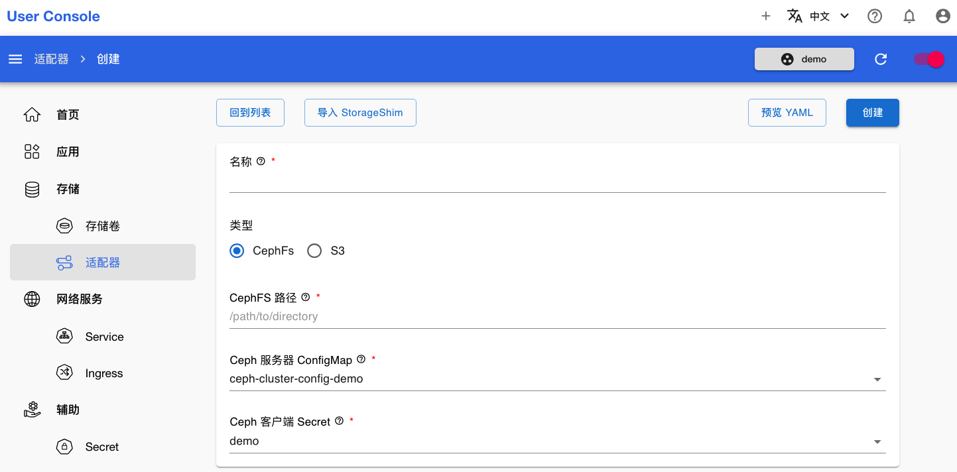Select the CephFs radio button
957x472 pixels.
pos(237,251)
